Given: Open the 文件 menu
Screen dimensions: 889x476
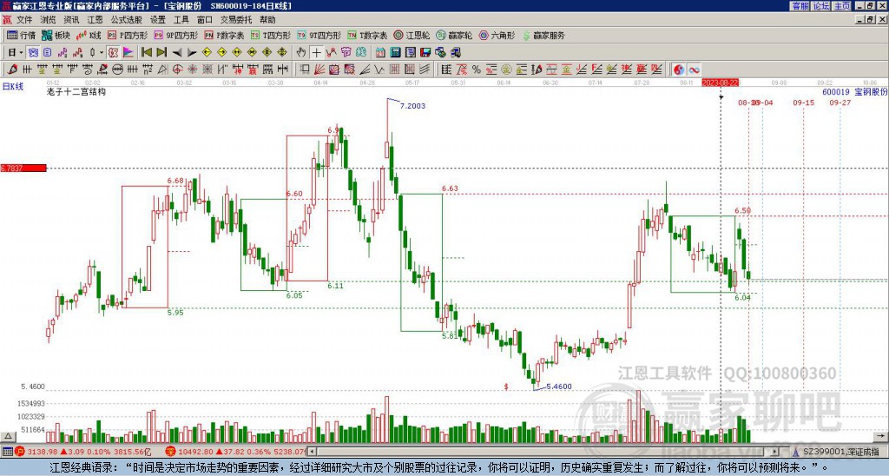Looking at the screenshot, I should pyautogui.click(x=24, y=20).
